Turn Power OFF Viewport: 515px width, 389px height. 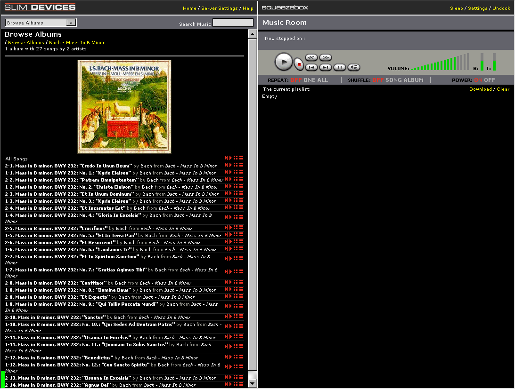point(490,80)
